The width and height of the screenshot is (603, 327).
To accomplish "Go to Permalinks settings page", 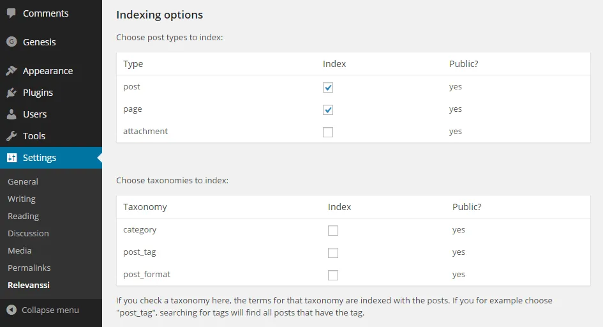I will click(29, 268).
